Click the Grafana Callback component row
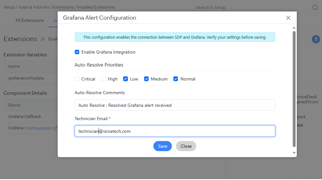Image resolution: width=322 pixels, height=180 pixels. click(x=31, y=116)
